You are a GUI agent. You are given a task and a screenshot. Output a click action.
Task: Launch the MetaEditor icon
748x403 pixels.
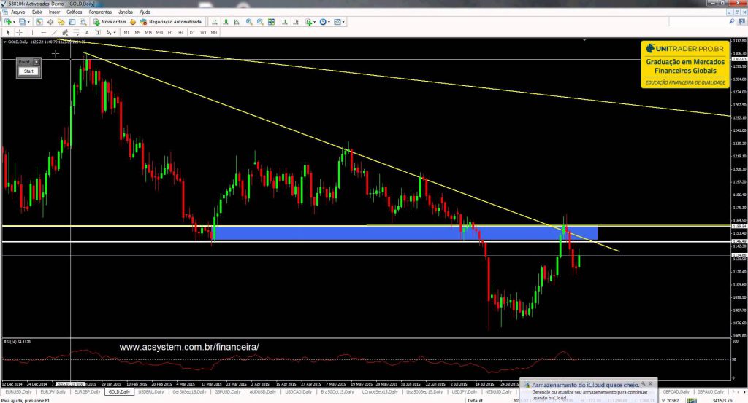[133, 22]
